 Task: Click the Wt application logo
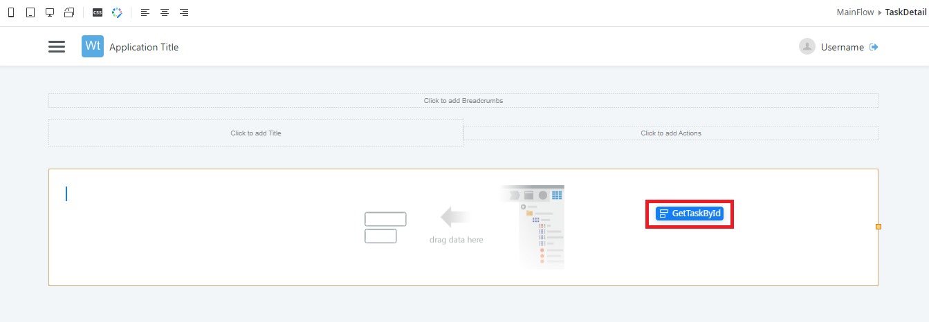[93, 46]
